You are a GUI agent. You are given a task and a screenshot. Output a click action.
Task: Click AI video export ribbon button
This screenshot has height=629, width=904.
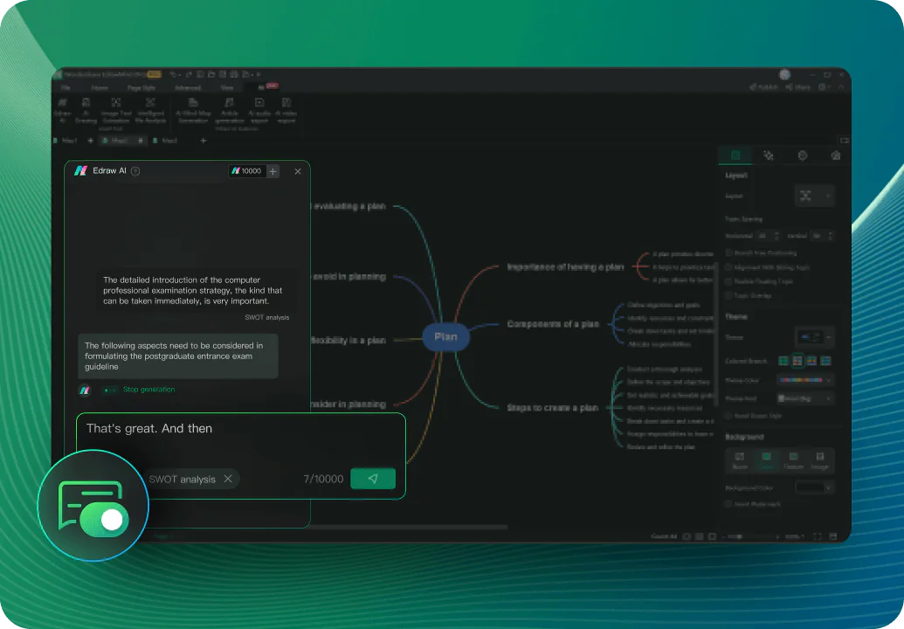(286, 110)
